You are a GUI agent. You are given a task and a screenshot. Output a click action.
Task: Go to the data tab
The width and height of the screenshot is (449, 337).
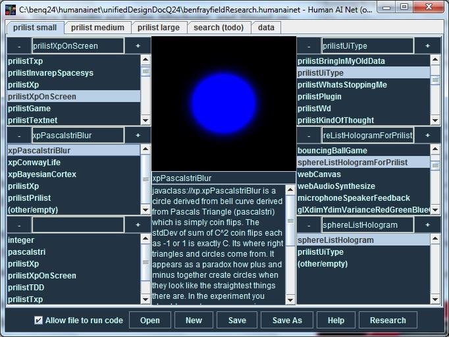266,28
